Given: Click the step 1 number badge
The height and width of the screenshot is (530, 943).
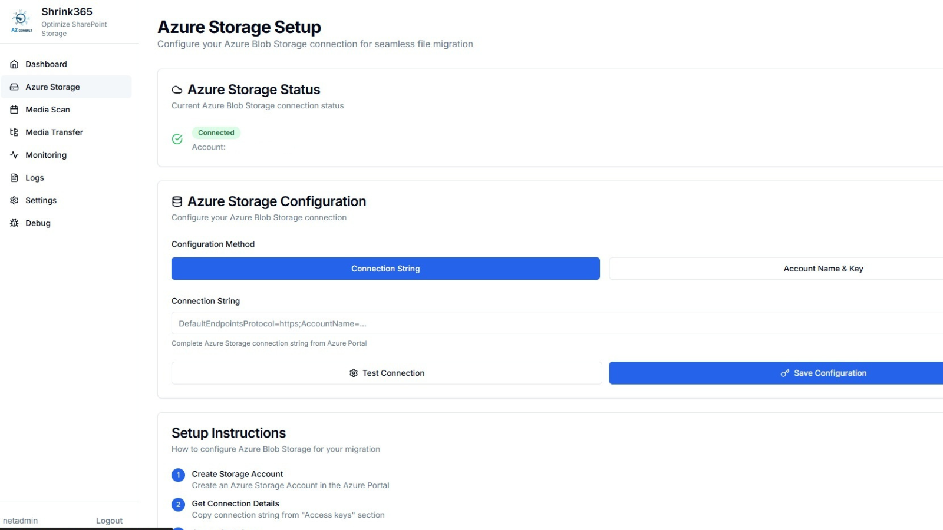Looking at the screenshot, I should click(178, 475).
